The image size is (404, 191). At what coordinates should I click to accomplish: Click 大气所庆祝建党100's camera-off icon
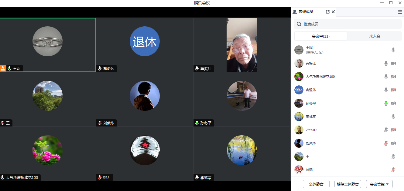click(393, 77)
